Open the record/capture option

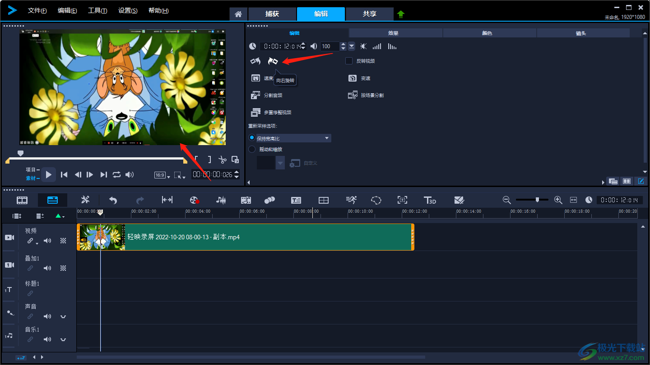point(194,200)
